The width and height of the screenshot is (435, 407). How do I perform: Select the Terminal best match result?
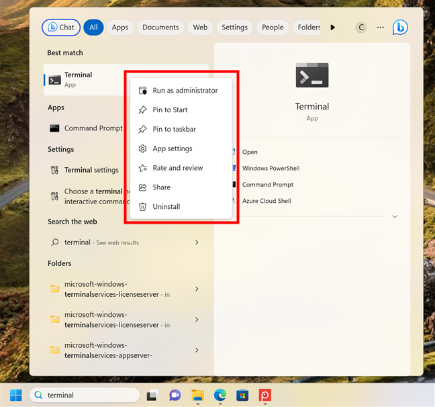[85, 80]
